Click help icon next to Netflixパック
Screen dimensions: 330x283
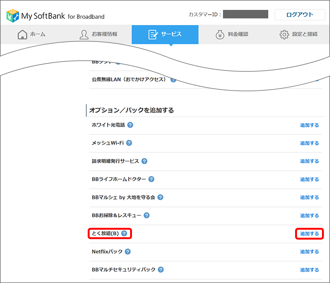[128, 251]
